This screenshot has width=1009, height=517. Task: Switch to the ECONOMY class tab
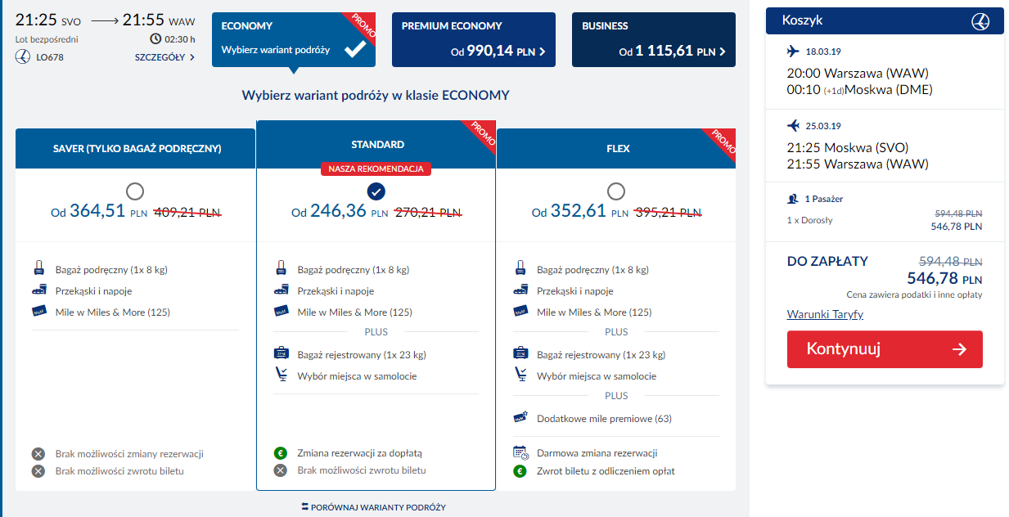coord(294,39)
